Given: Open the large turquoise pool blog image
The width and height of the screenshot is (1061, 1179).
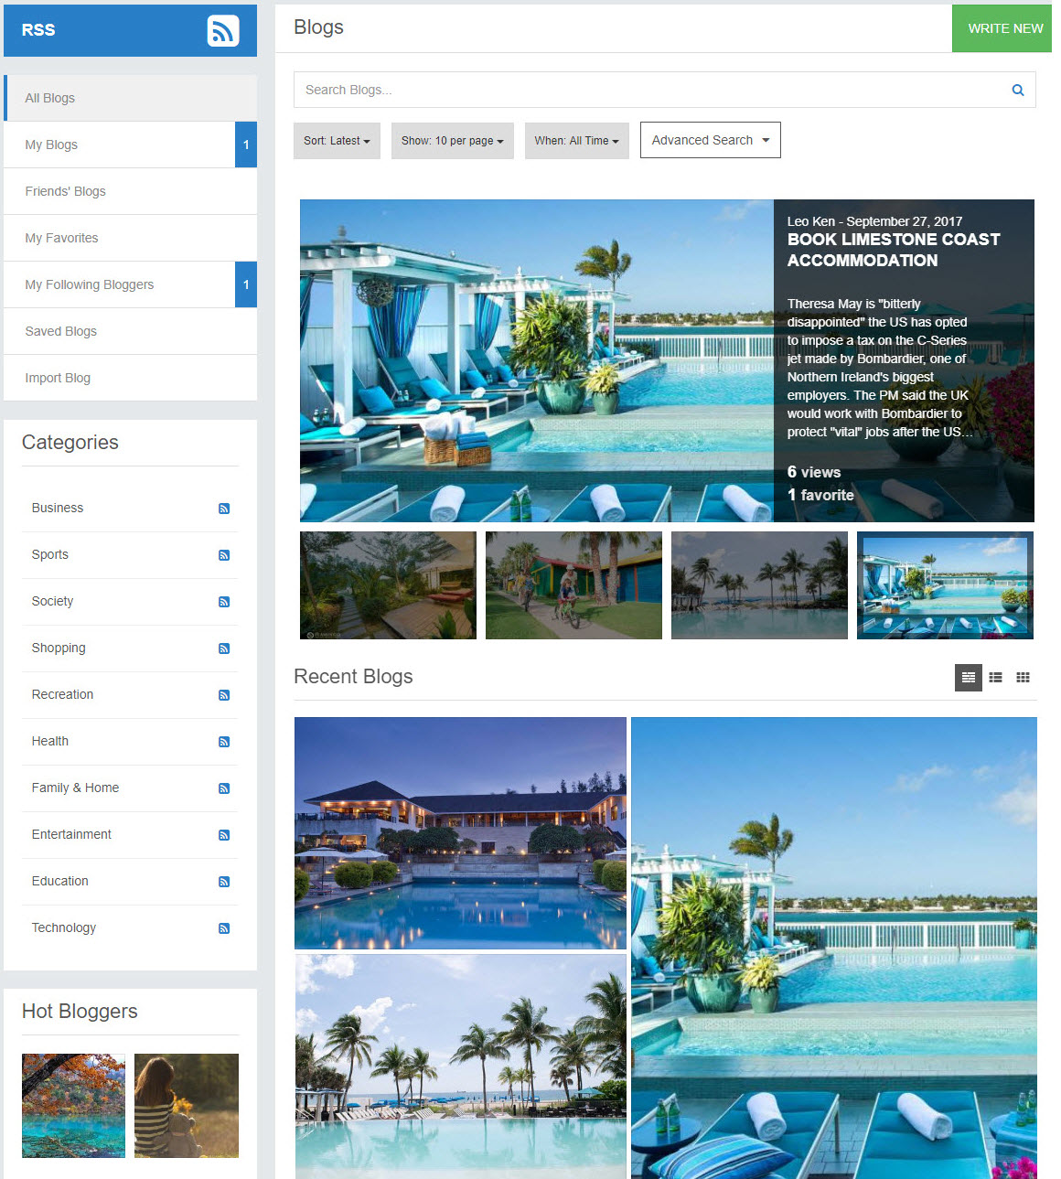Looking at the screenshot, I should [834, 948].
